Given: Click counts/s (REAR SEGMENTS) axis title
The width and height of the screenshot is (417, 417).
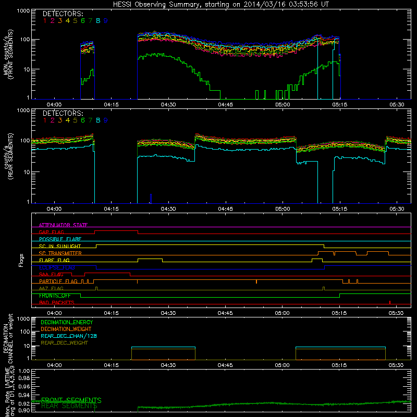Looking at the screenshot, I should [8, 156].
